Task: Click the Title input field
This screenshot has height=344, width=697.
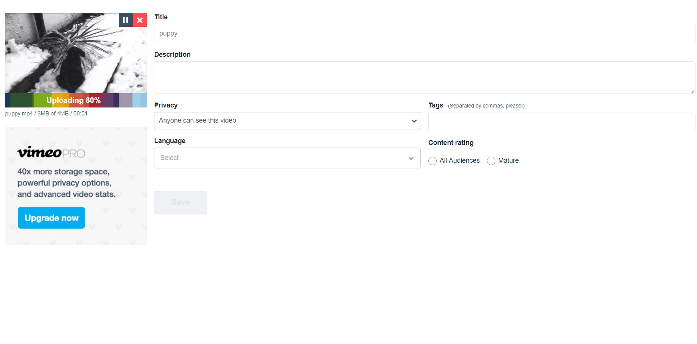Action: 425,34
